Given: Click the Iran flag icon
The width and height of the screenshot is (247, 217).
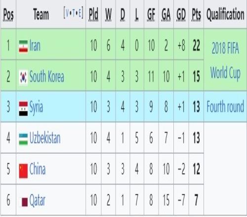Looking at the screenshot, I should (x=23, y=47).
